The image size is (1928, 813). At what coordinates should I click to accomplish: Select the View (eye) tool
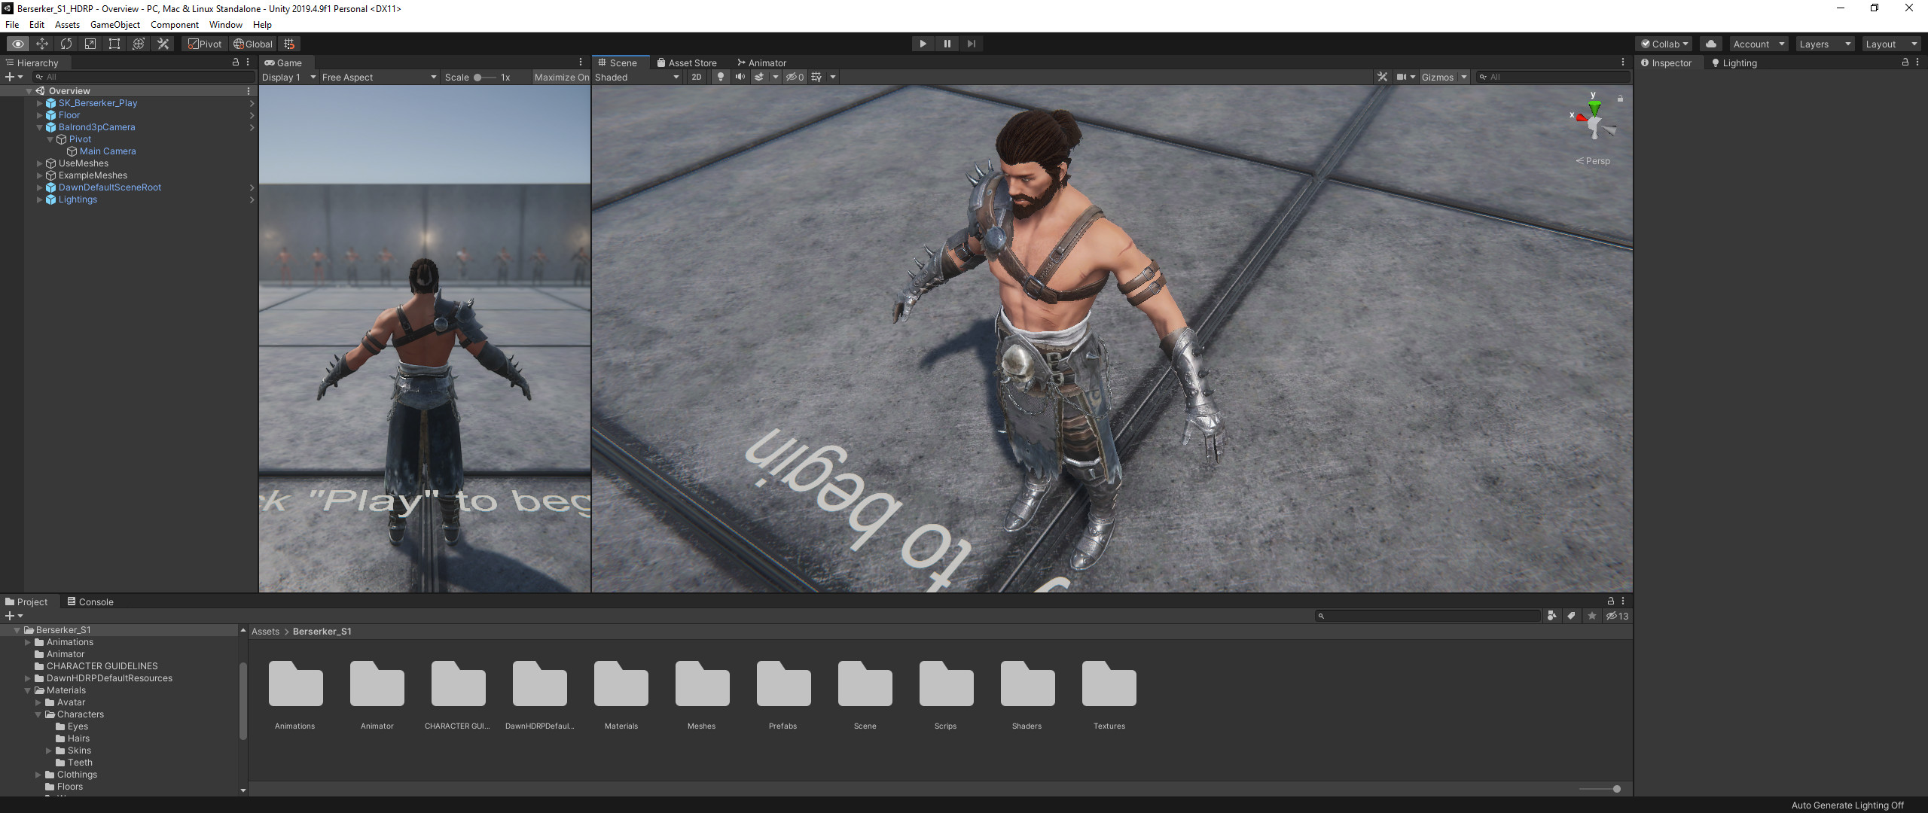[x=18, y=44]
